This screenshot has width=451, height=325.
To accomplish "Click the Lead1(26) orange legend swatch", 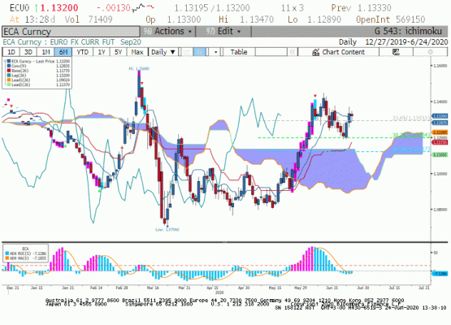I will [x=9, y=80].
